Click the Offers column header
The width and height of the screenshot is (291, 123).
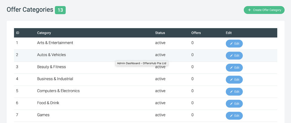pyautogui.click(x=196, y=33)
